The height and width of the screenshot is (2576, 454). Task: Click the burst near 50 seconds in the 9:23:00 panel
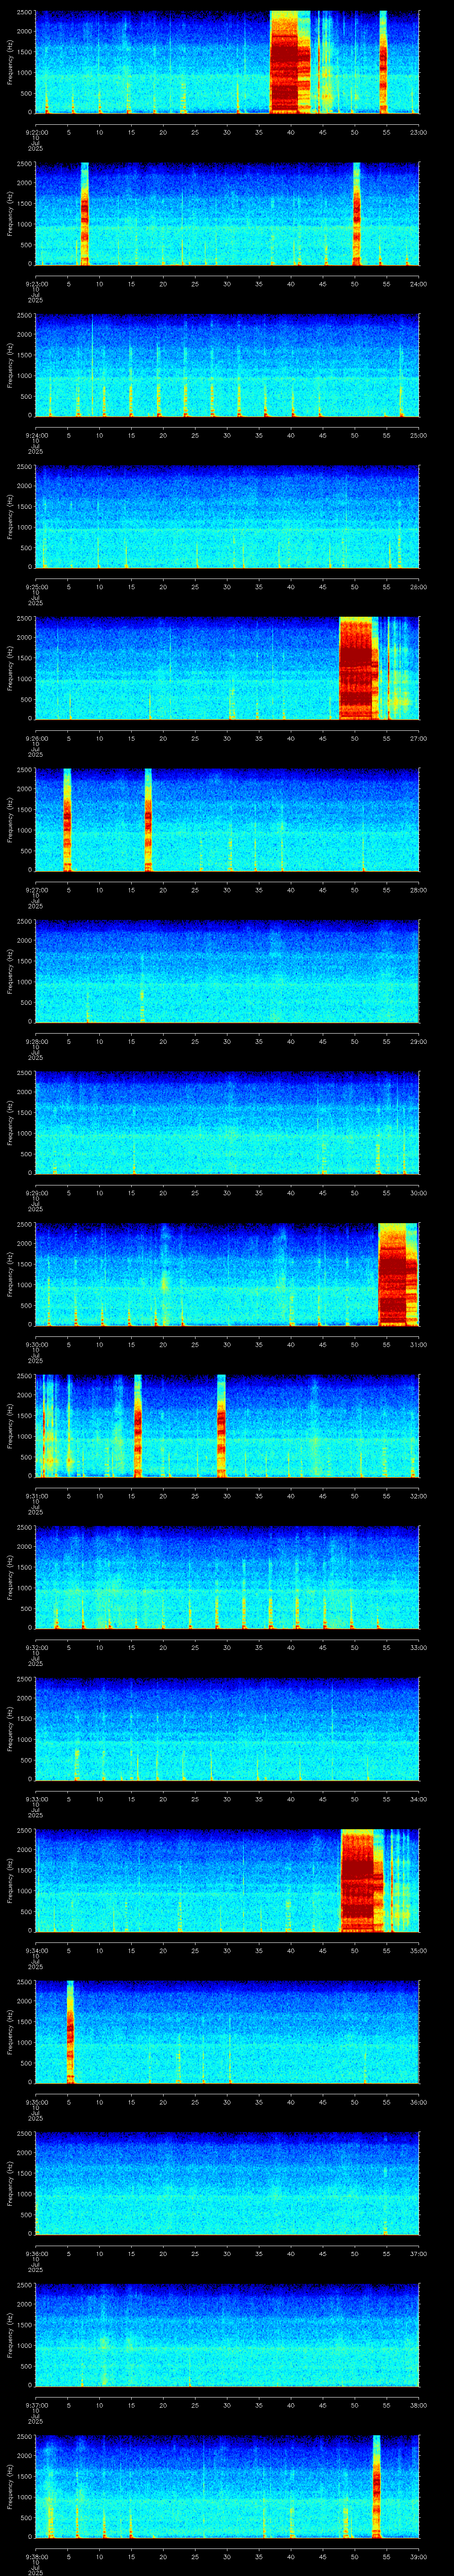pyautogui.click(x=356, y=214)
